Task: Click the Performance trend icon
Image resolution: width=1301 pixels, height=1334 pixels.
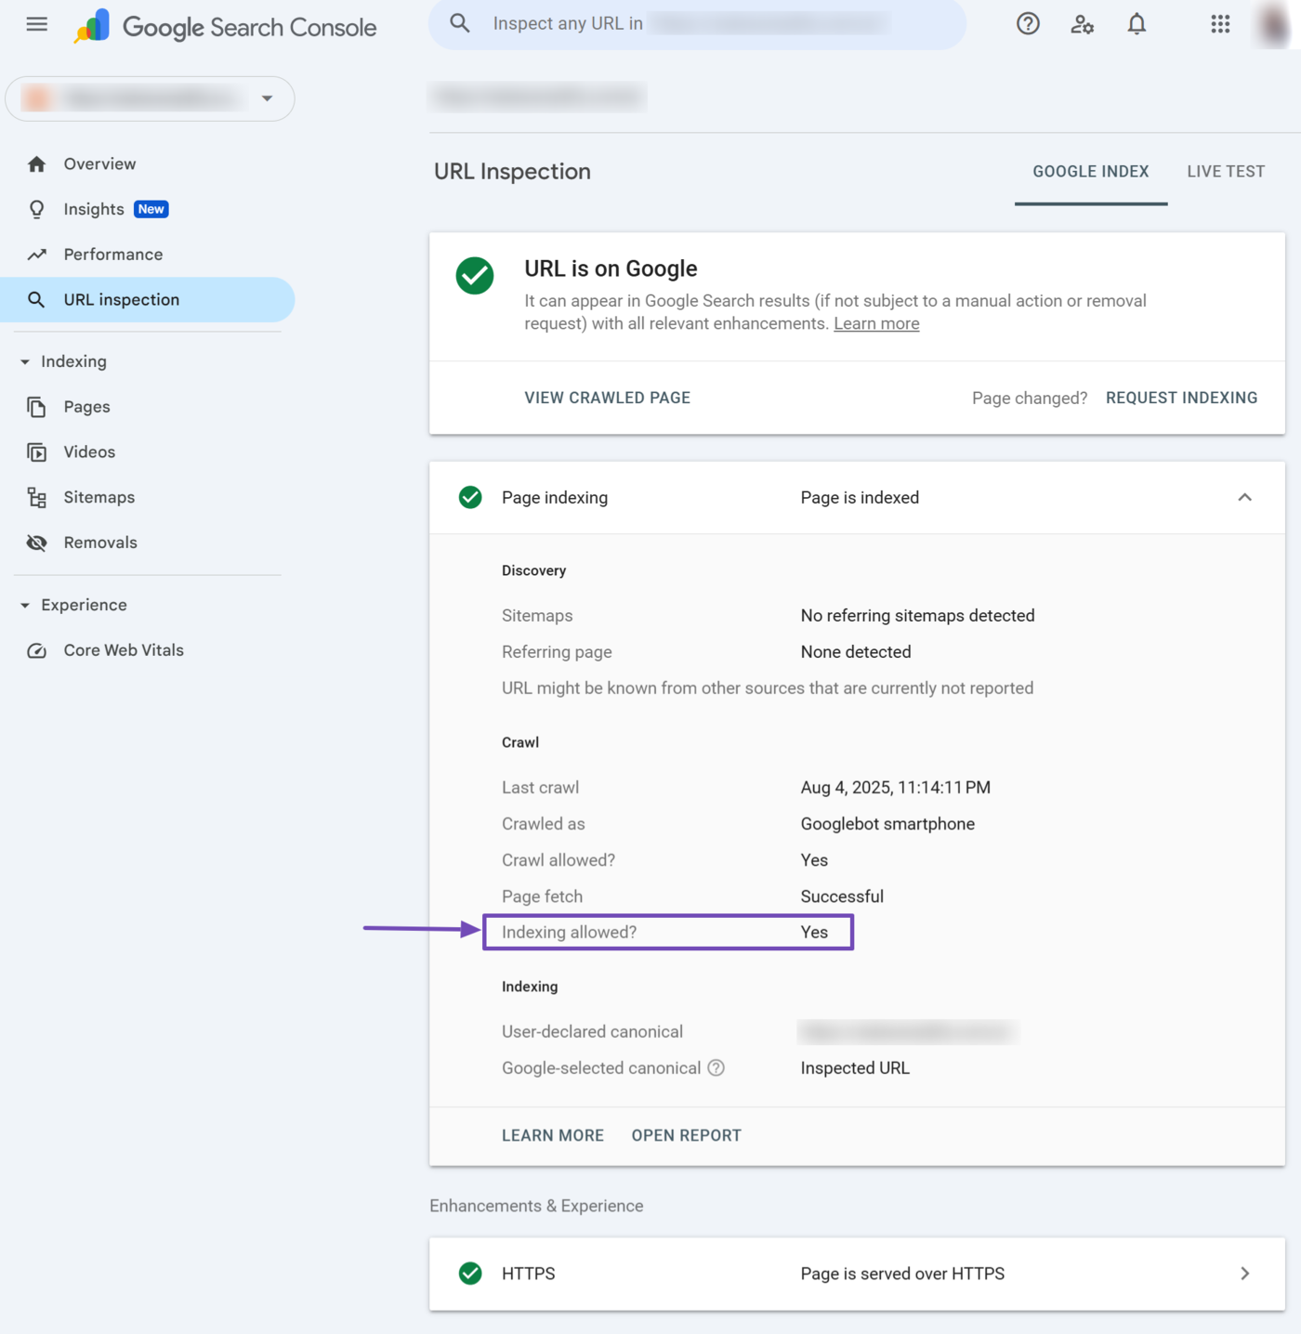Action: click(36, 255)
